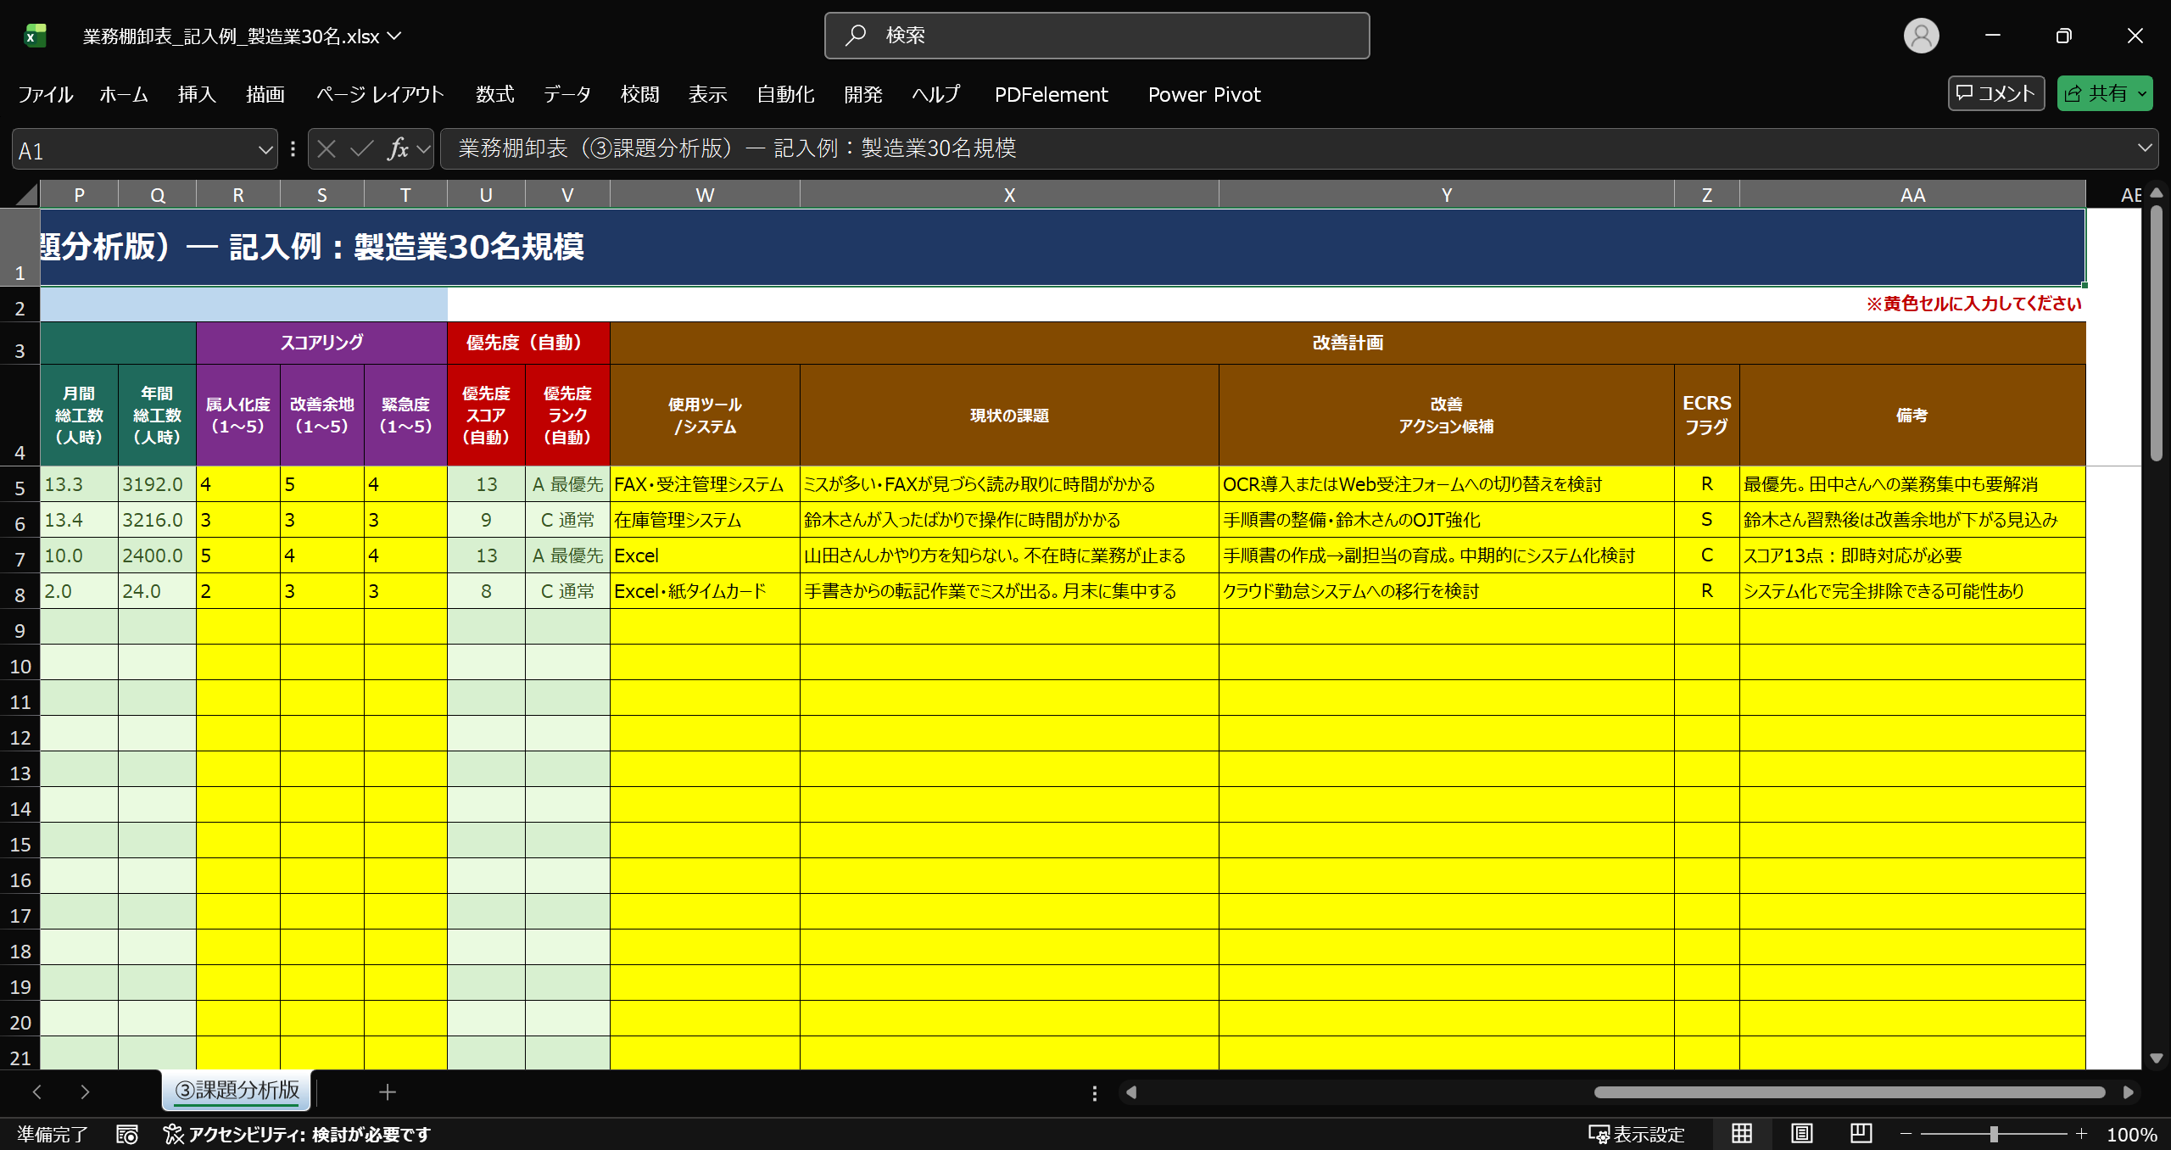
Task: Switch to Normal view in status bar
Action: coord(1742,1134)
